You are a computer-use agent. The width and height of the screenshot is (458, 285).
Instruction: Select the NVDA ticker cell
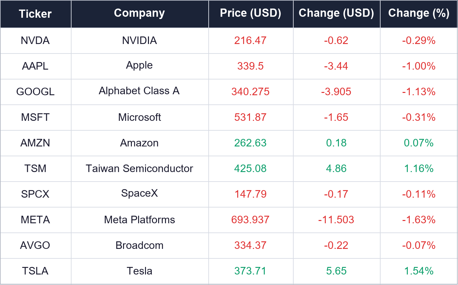click(x=35, y=40)
